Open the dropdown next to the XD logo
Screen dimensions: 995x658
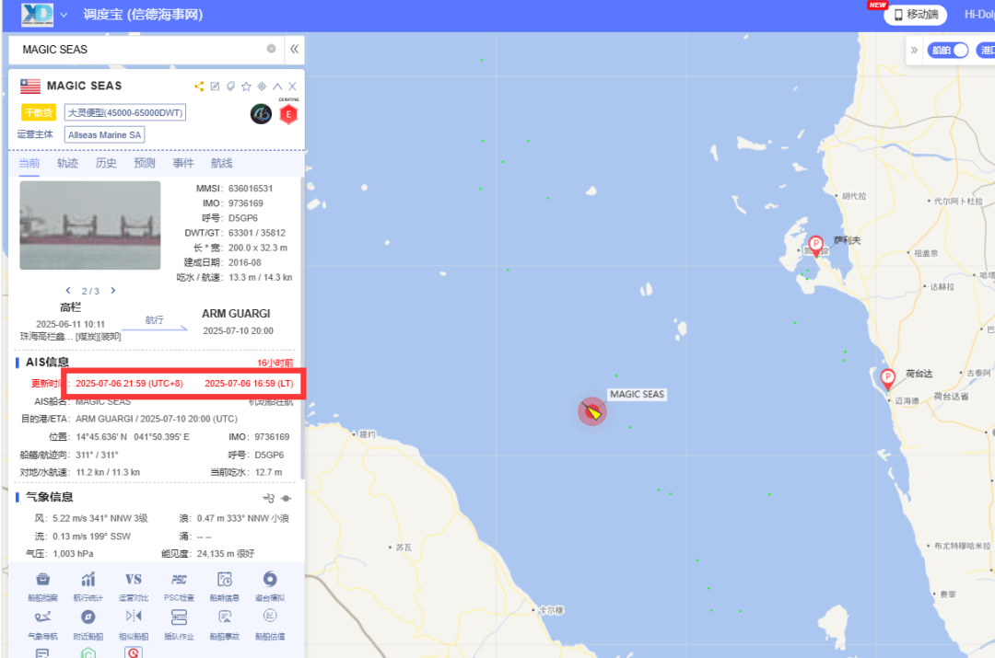coord(64,15)
